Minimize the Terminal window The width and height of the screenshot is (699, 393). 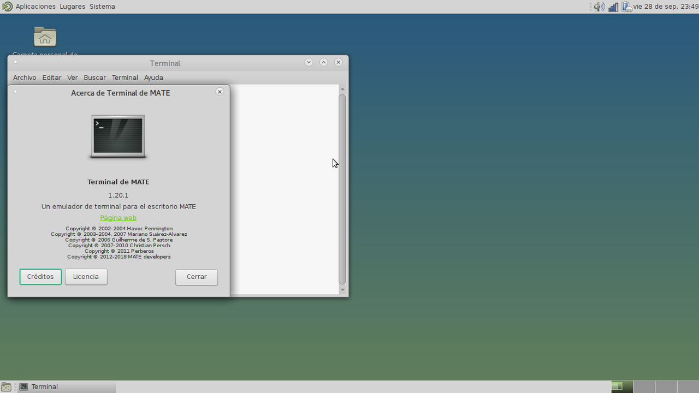point(309,62)
